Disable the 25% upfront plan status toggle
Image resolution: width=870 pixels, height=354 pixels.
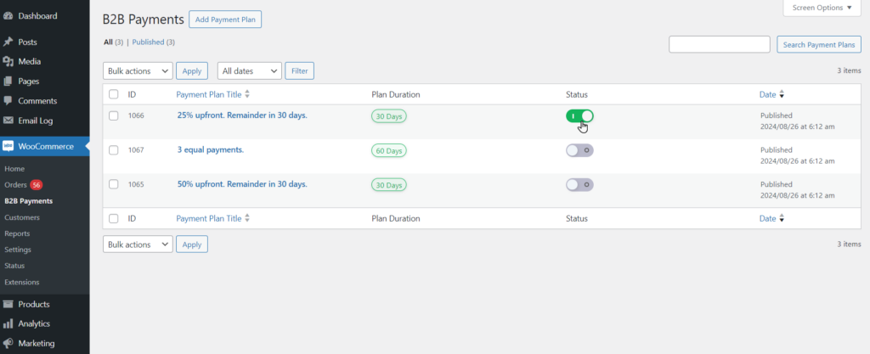(579, 115)
